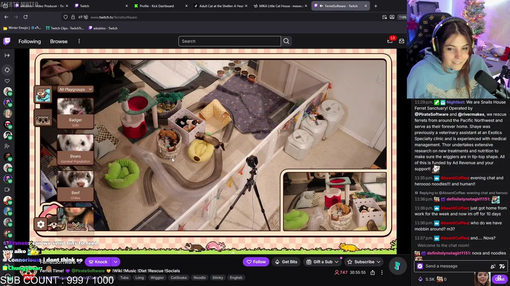Open the For You icon in left sidebar
Screen dimensions: 510x286
(x=7, y=70)
